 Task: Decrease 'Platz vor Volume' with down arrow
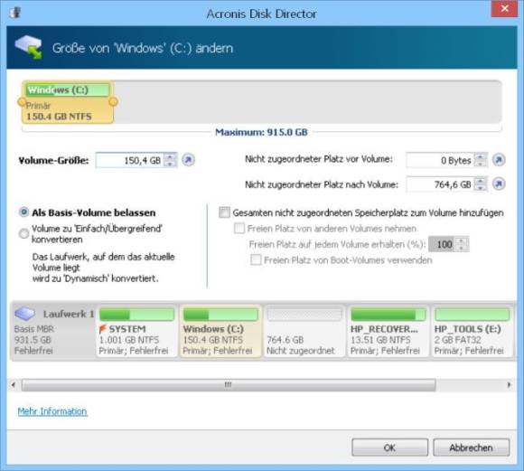tap(481, 164)
